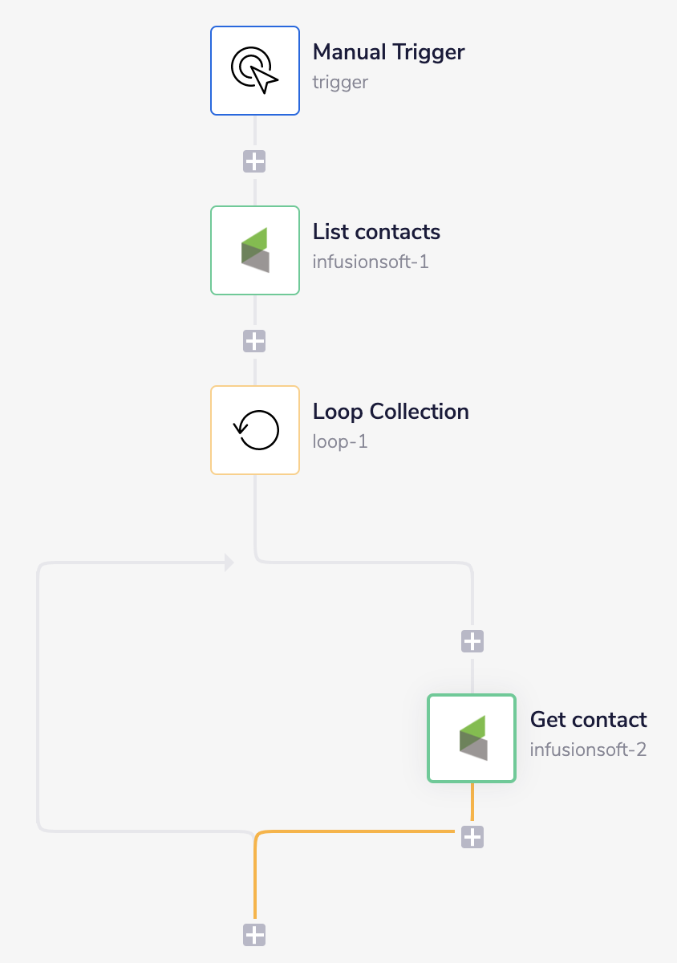677x963 pixels.
Task: Click the List contacts title label
Action: 376,232
